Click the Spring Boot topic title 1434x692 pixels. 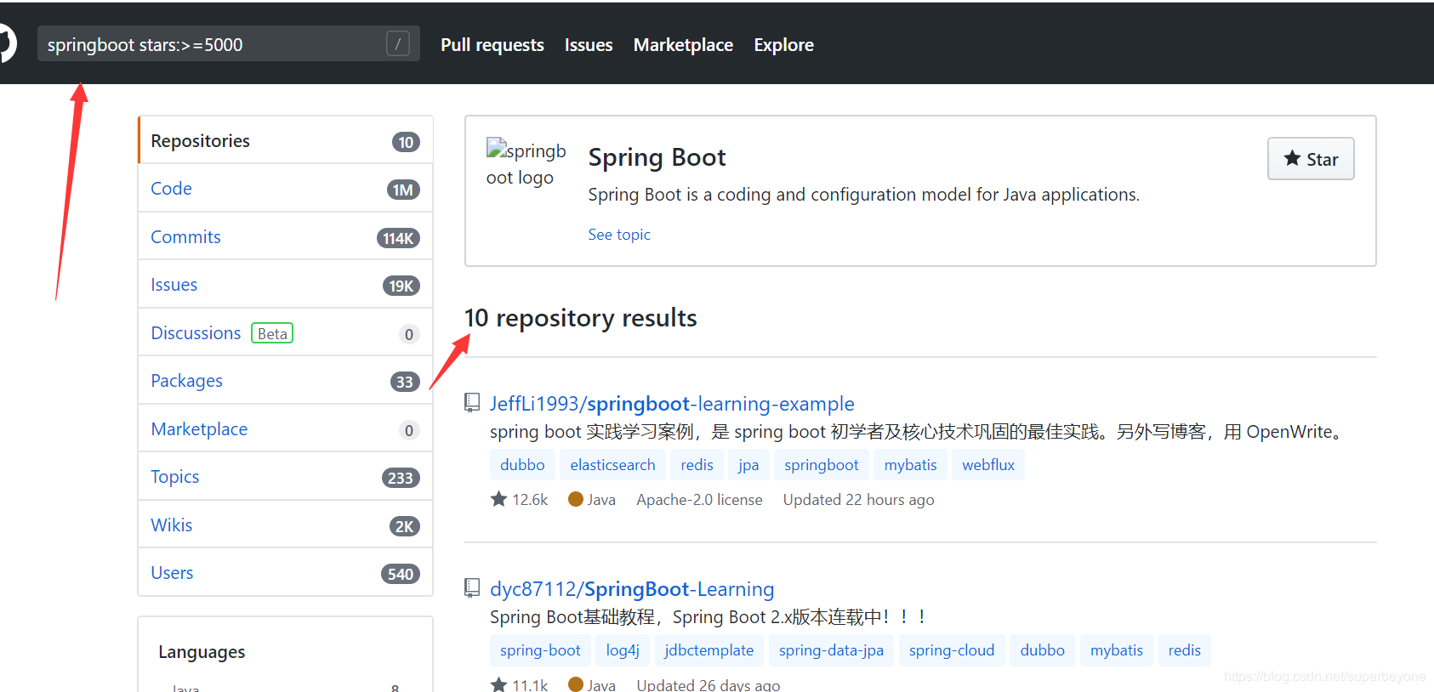[657, 157]
